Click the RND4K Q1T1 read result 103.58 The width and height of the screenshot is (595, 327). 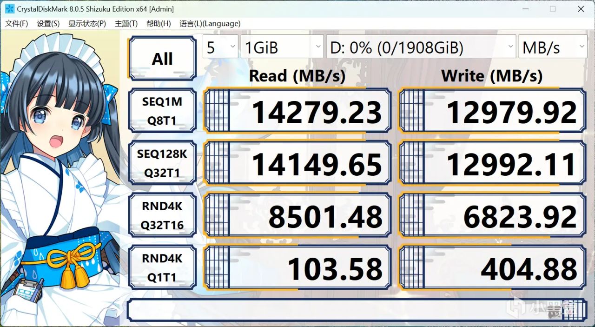tap(297, 268)
